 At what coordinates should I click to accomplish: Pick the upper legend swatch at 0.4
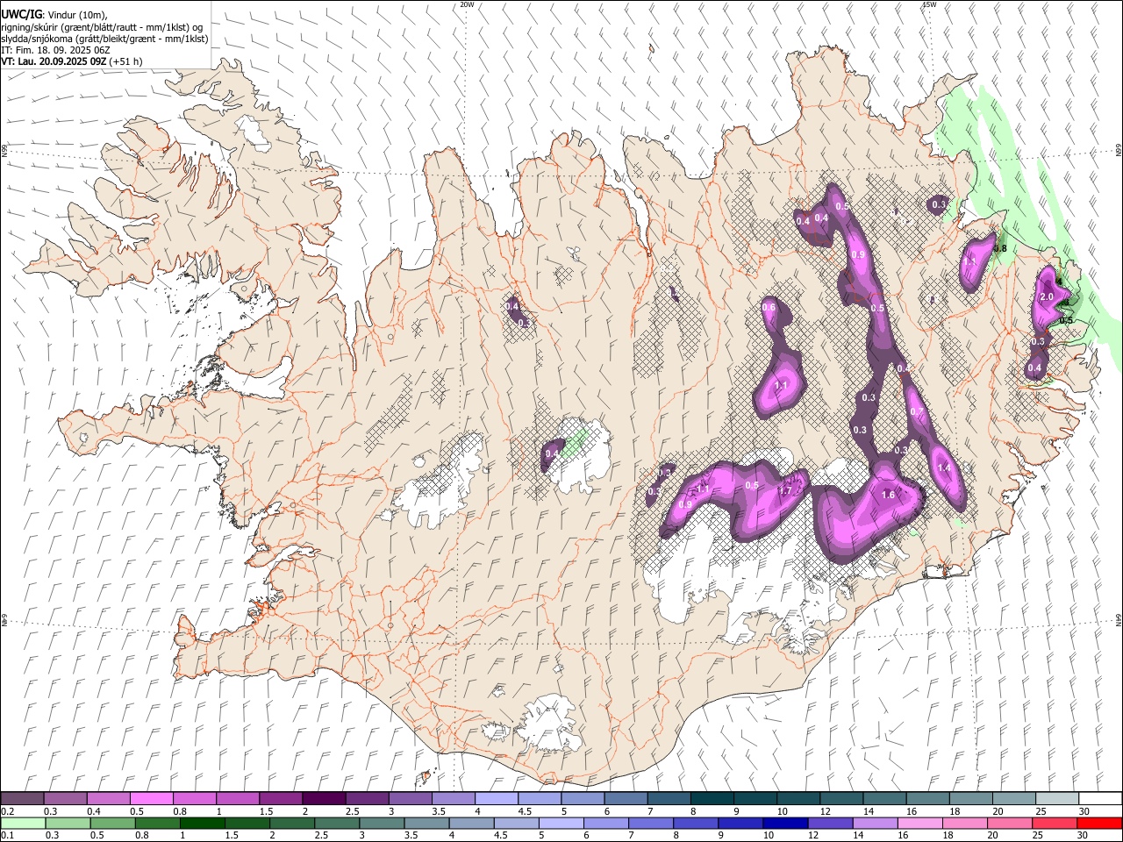109,798
